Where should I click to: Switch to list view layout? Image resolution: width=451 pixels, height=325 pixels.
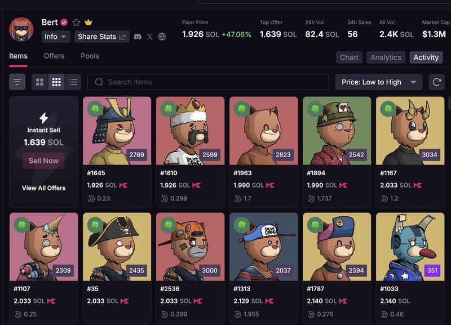pos(73,82)
